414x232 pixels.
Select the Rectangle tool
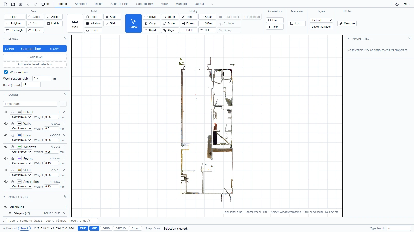point(15,30)
